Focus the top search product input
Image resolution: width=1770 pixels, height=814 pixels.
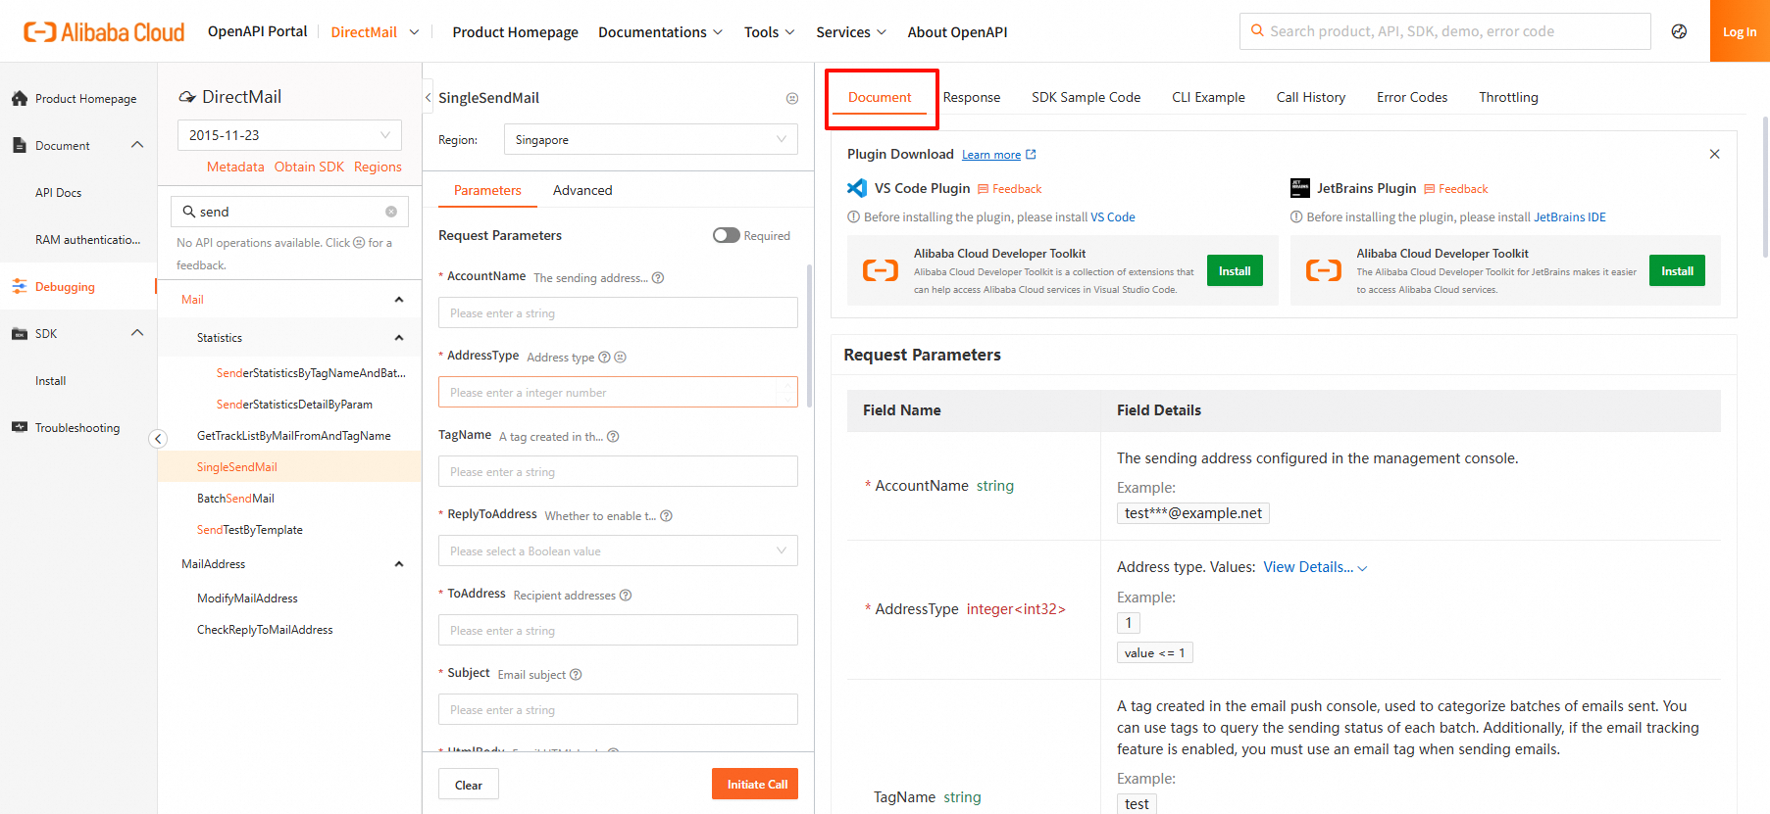pyautogui.click(x=1445, y=31)
